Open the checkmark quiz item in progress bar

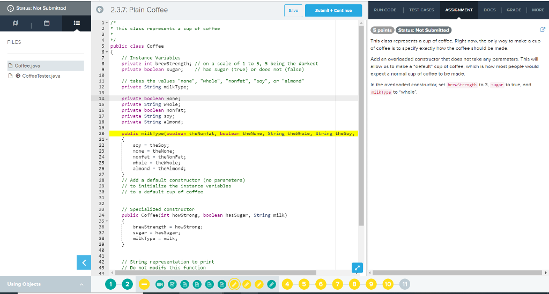point(172,284)
